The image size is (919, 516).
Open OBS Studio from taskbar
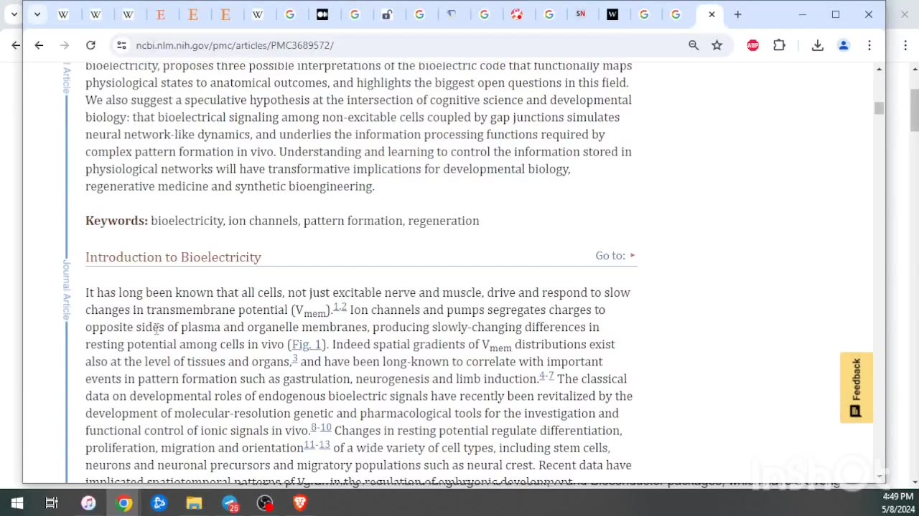tap(265, 503)
